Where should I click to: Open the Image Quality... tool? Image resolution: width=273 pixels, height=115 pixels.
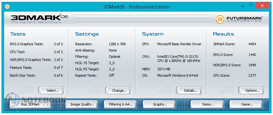click(81, 105)
